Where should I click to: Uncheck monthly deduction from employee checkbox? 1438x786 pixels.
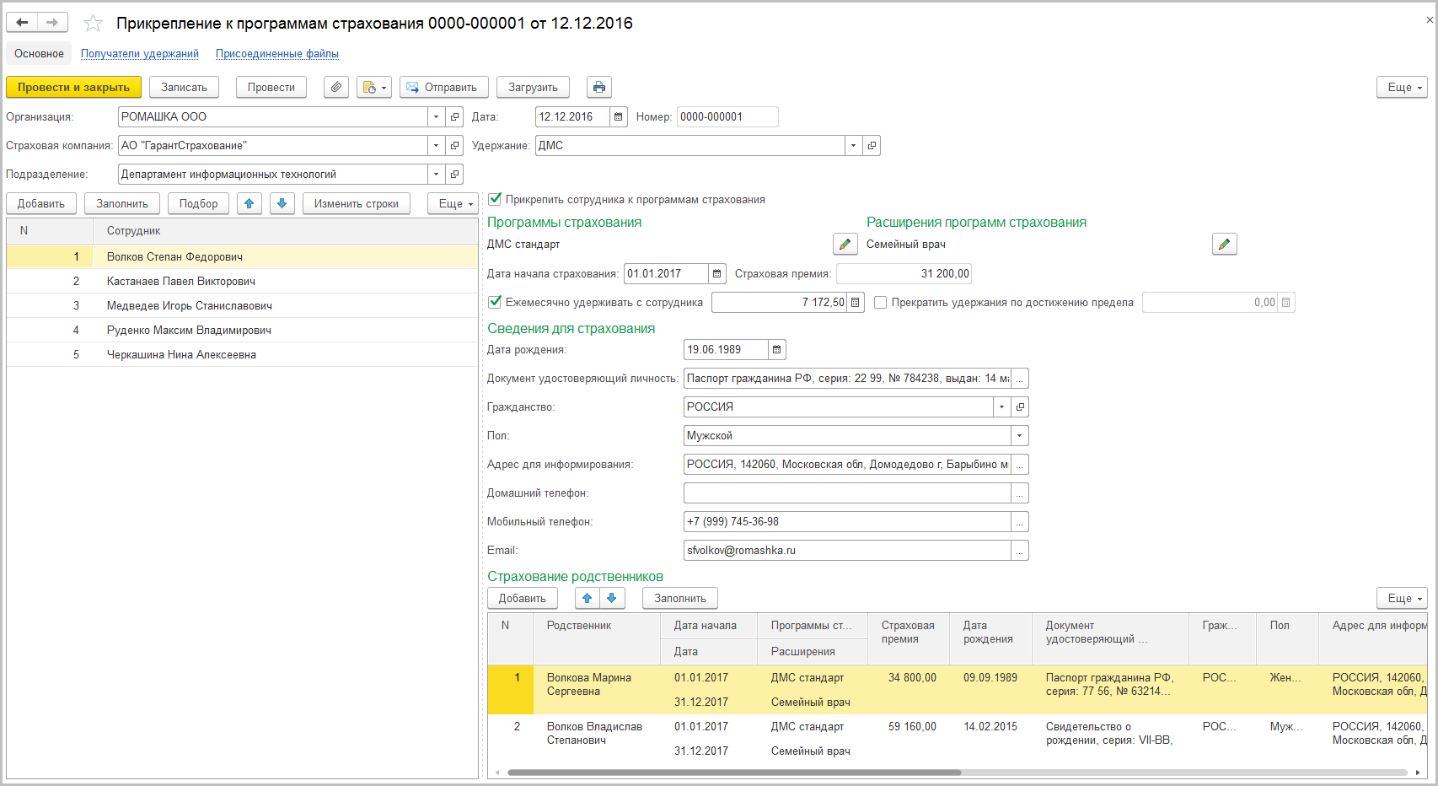click(x=495, y=302)
